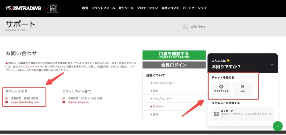Click the チャットを始める label
286x135 pixels.
click(x=223, y=77)
